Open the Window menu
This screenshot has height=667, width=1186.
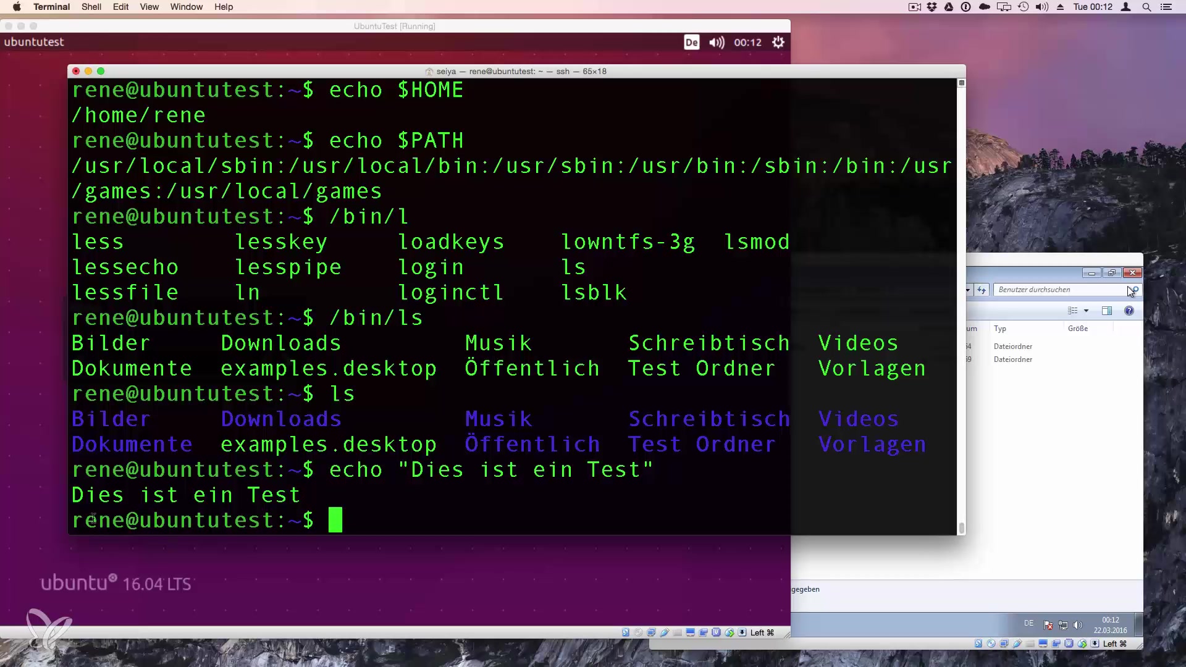pos(186,7)
